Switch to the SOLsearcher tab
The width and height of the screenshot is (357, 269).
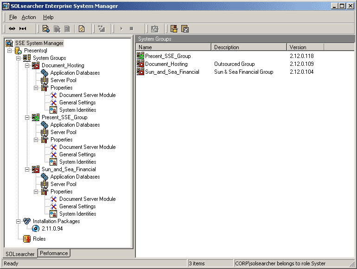pyautogui.click(x=20, y=254)
